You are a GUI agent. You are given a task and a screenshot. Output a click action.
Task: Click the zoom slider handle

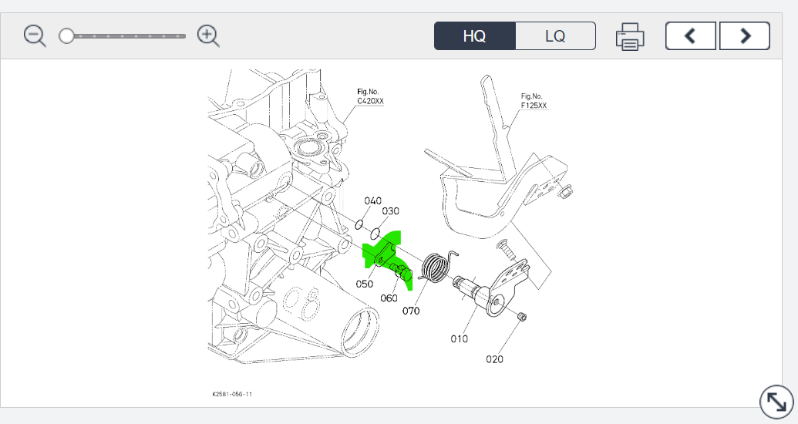tap(67, 35)
